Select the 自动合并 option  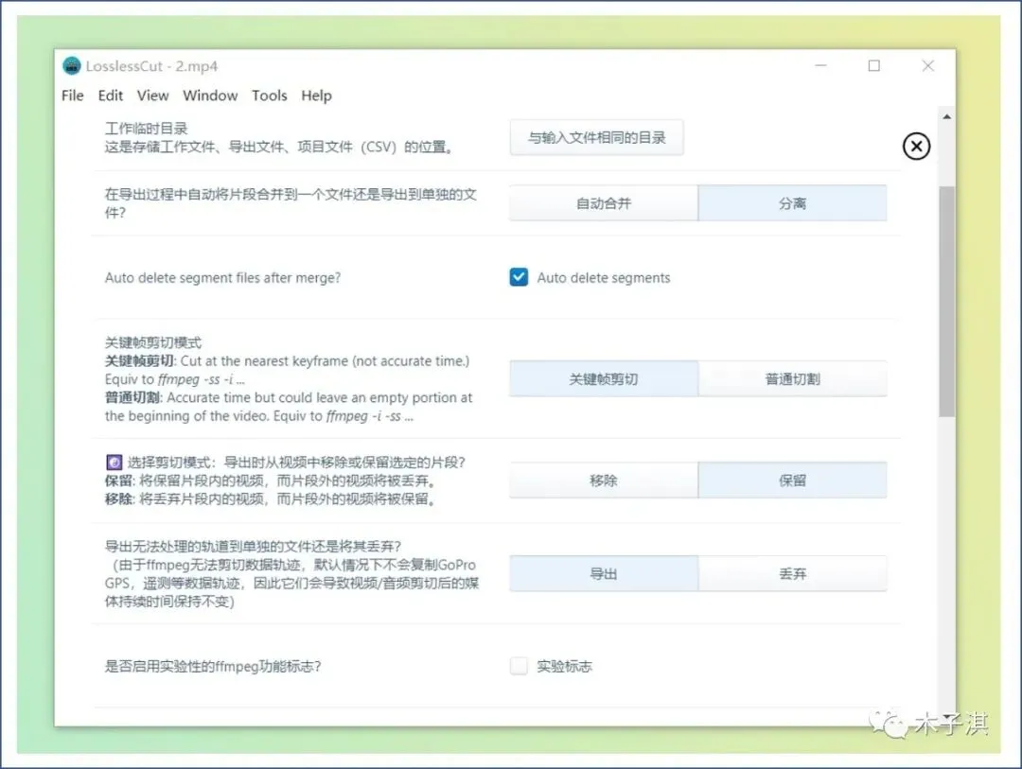[x=604, y=203]
